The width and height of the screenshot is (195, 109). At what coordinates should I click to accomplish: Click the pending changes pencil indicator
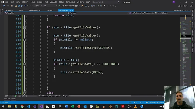click(x=142, y=103)
